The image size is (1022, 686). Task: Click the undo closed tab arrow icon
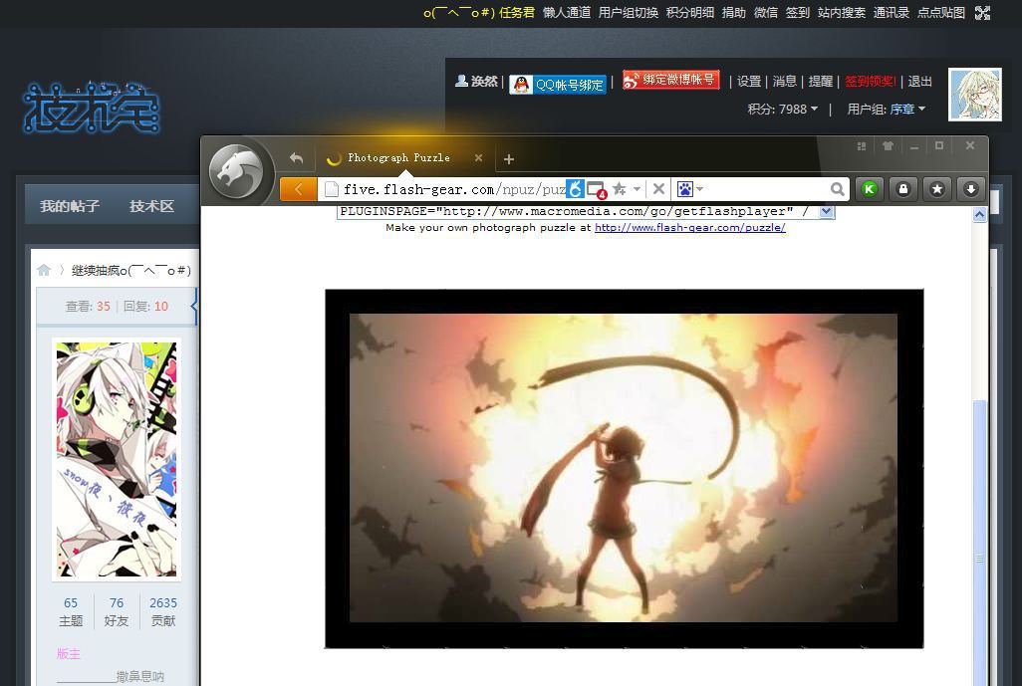[296, 158]
